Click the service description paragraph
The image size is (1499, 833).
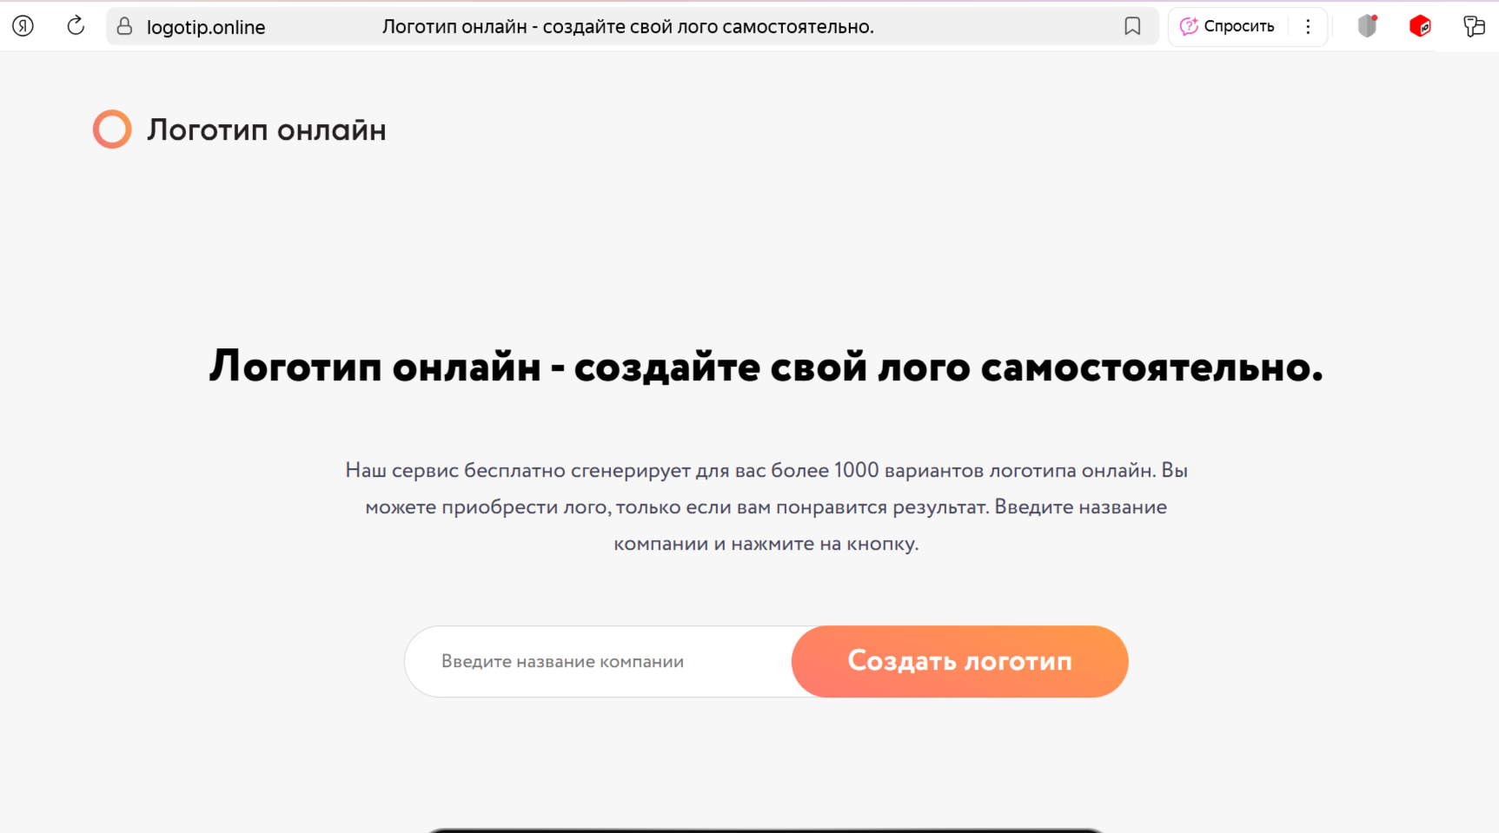(766, 507)
